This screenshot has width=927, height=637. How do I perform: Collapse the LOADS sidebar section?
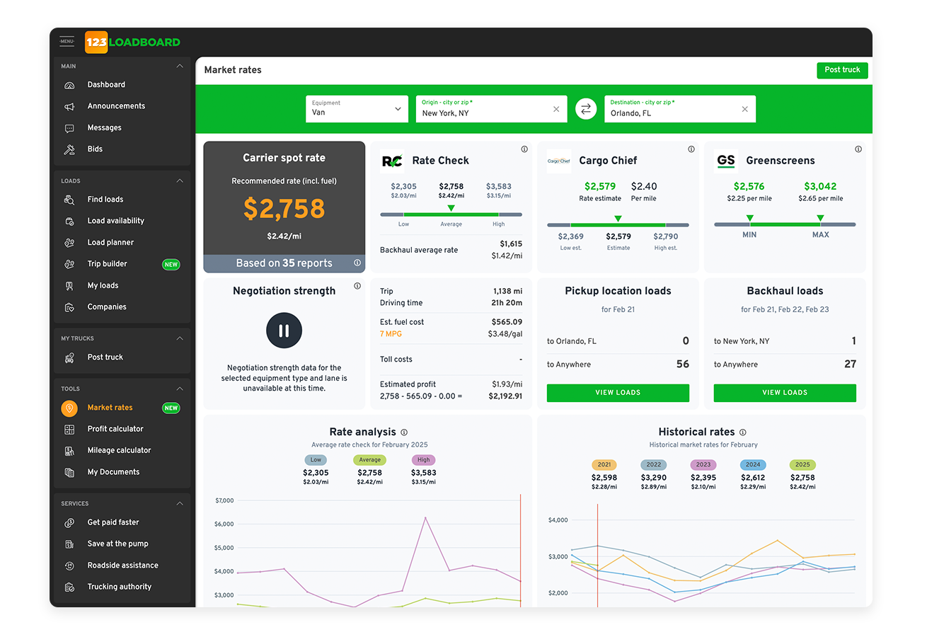point(180,181)
